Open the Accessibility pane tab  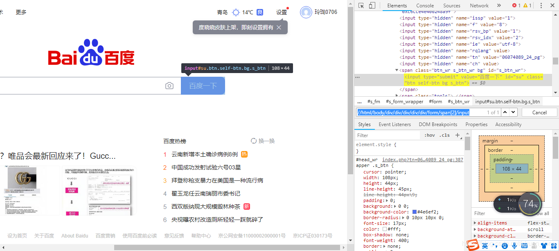508,124
